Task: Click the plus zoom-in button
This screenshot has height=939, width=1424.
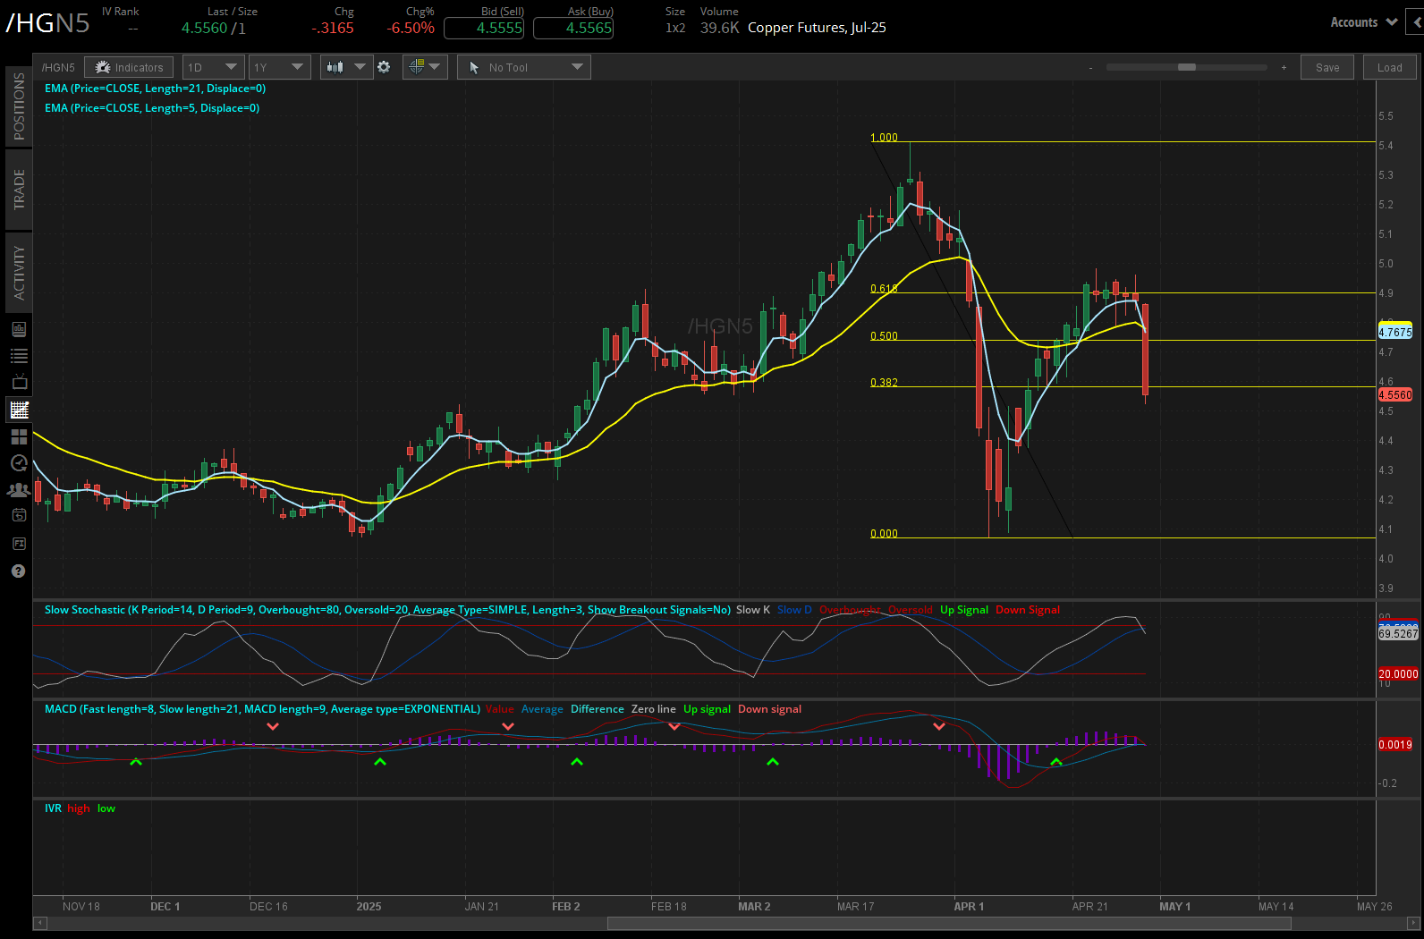Action: 1284,68
